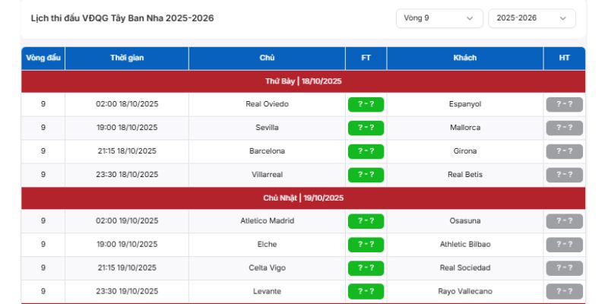The width and height of the screenshot is (608, 304).
Task: Click FT score for Barcelona vs Girona
Action: pos(366,151)
